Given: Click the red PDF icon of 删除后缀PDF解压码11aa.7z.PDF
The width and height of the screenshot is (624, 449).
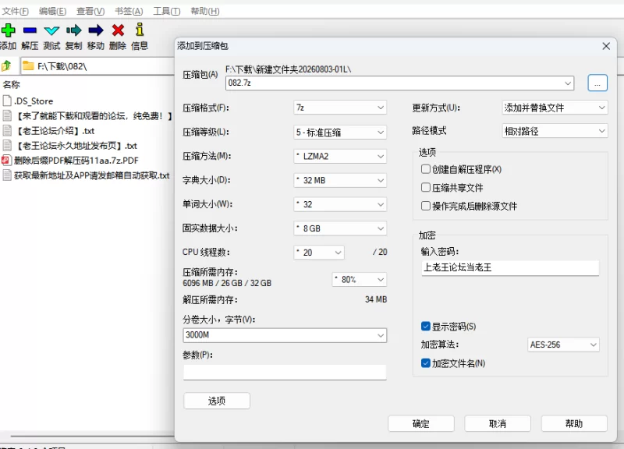Looking at the screenshot, I should pyautogui.click(x=6, y=161).
